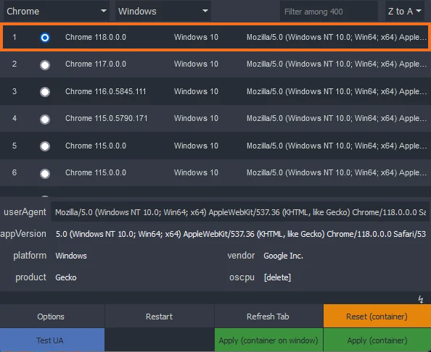Click the Chrome 116.0.5845.111 name text

105,91
